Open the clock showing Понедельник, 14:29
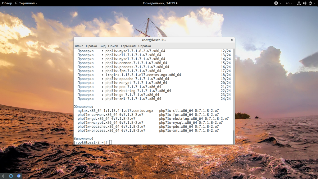 click(x=160, y=3)
